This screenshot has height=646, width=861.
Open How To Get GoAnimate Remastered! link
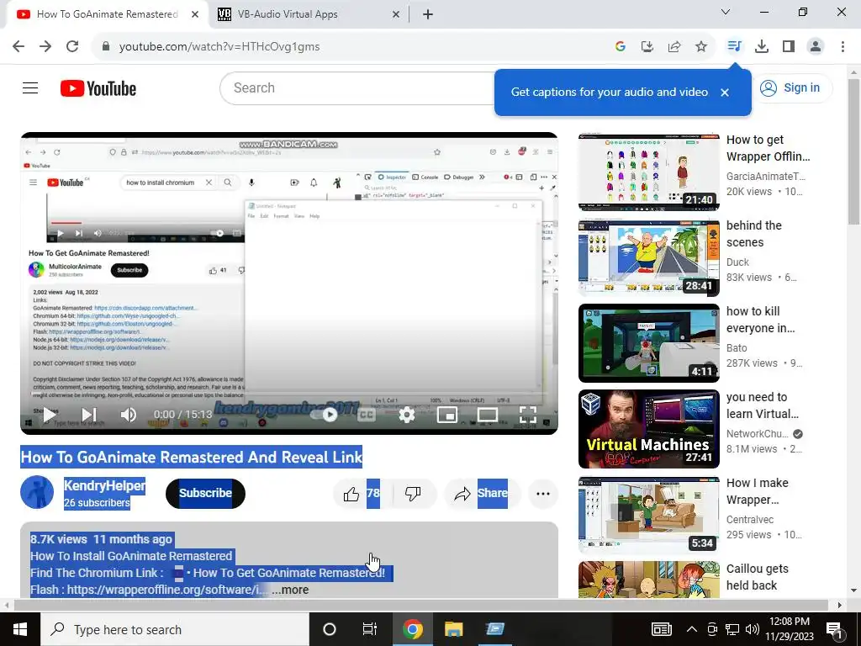[x=289, y=572]
